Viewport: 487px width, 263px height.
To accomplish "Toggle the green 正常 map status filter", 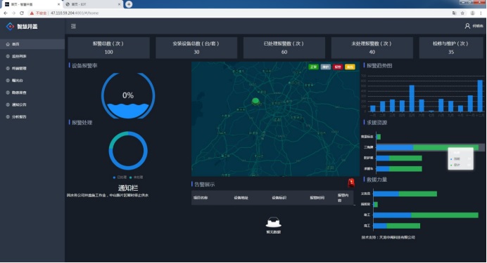I will click(x=313, y=67).
